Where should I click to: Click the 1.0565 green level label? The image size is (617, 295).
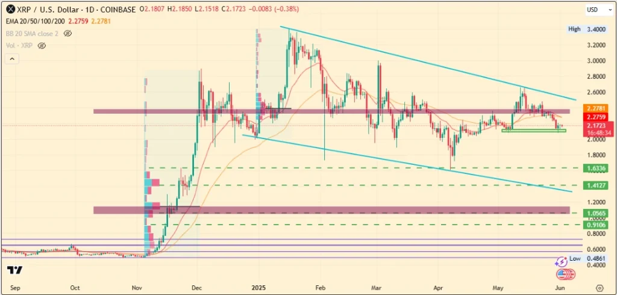(x=595, y=213)
